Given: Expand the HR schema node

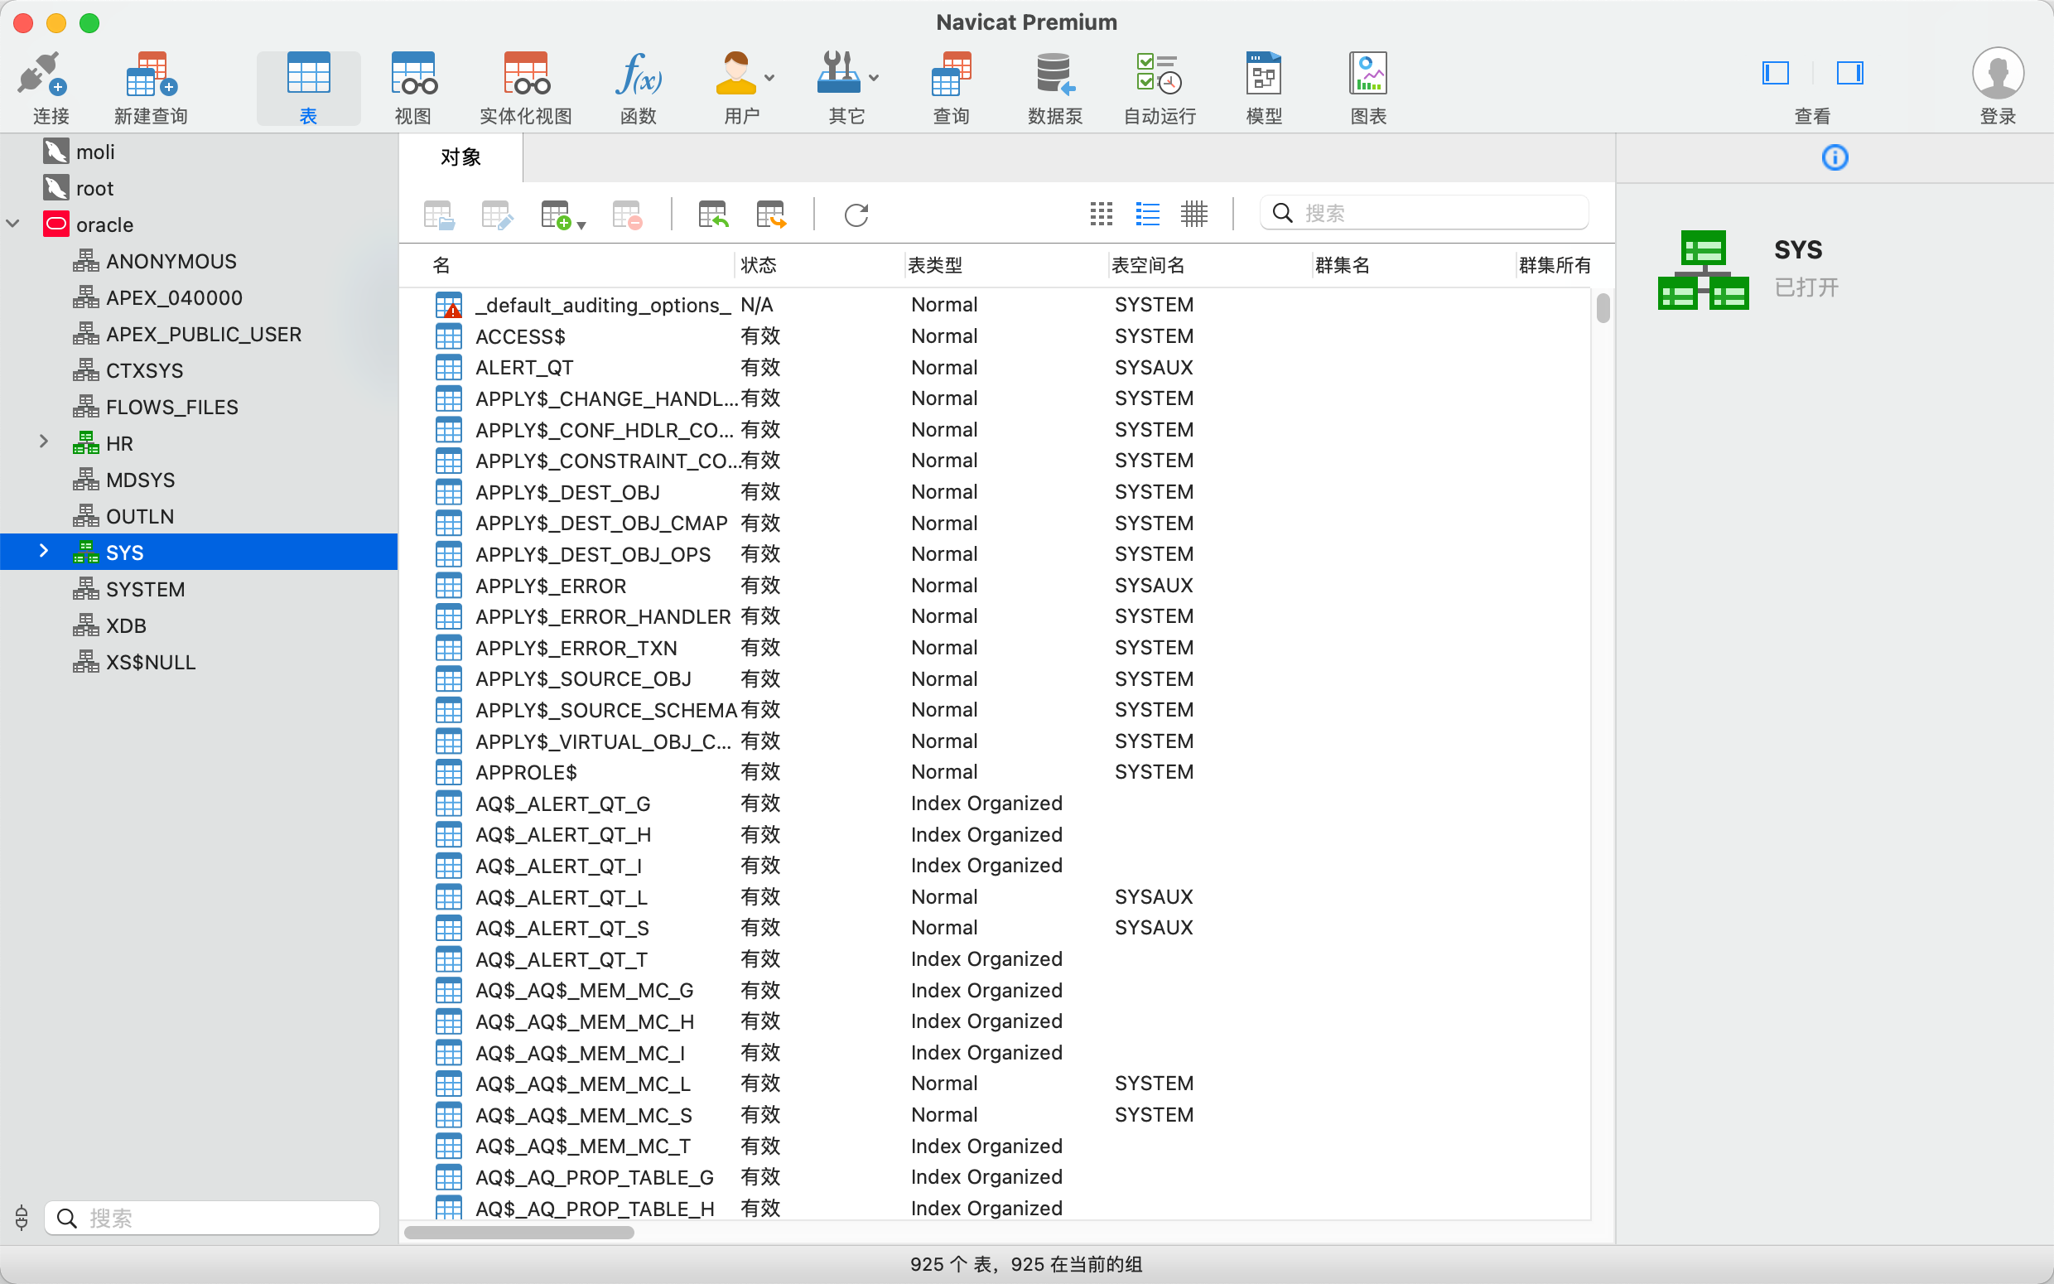Looking at the screenshot, I should coord(44,442).
